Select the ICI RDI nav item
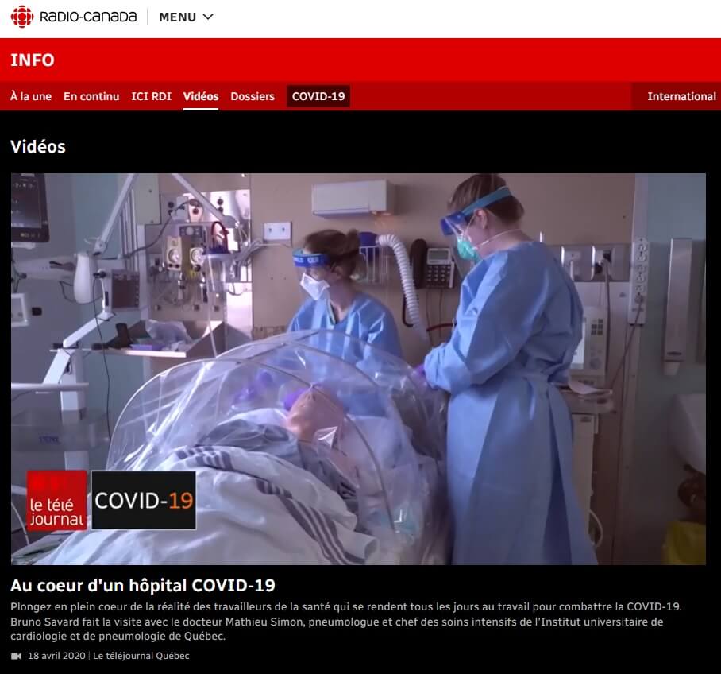Viewport: 721px width, 674px height. pos(151,96)
